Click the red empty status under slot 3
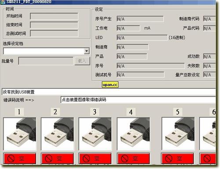The height and width of the screenshot is (169, 220). [95, 158]
